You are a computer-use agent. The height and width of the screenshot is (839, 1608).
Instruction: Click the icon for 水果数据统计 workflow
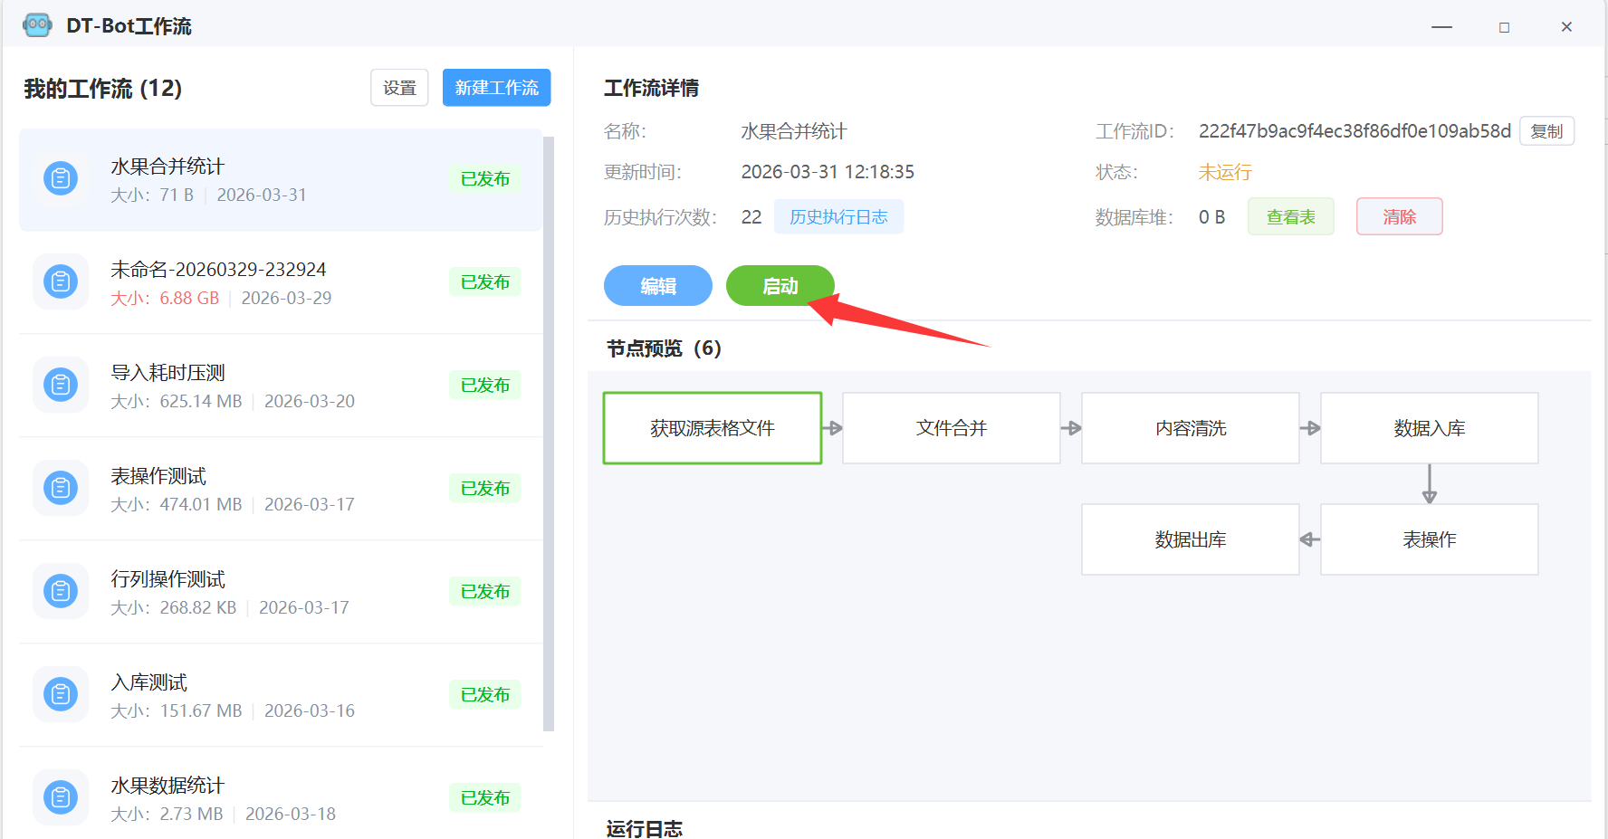tap(61, 797)
